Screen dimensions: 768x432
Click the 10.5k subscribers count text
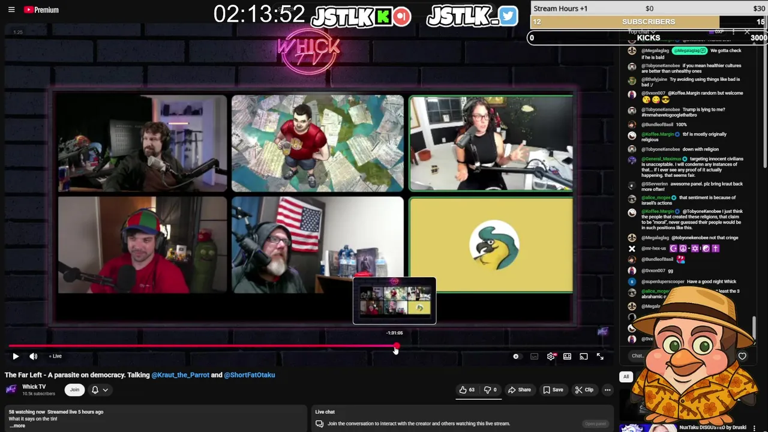click(38, 394)
